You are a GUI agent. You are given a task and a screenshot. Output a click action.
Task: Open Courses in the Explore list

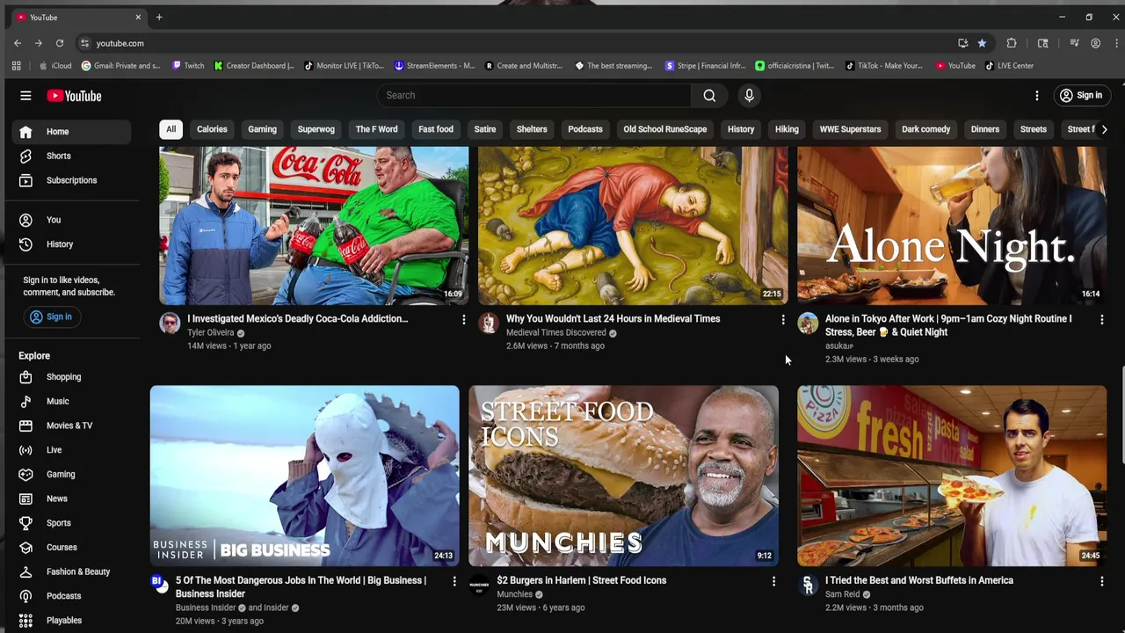71,547
